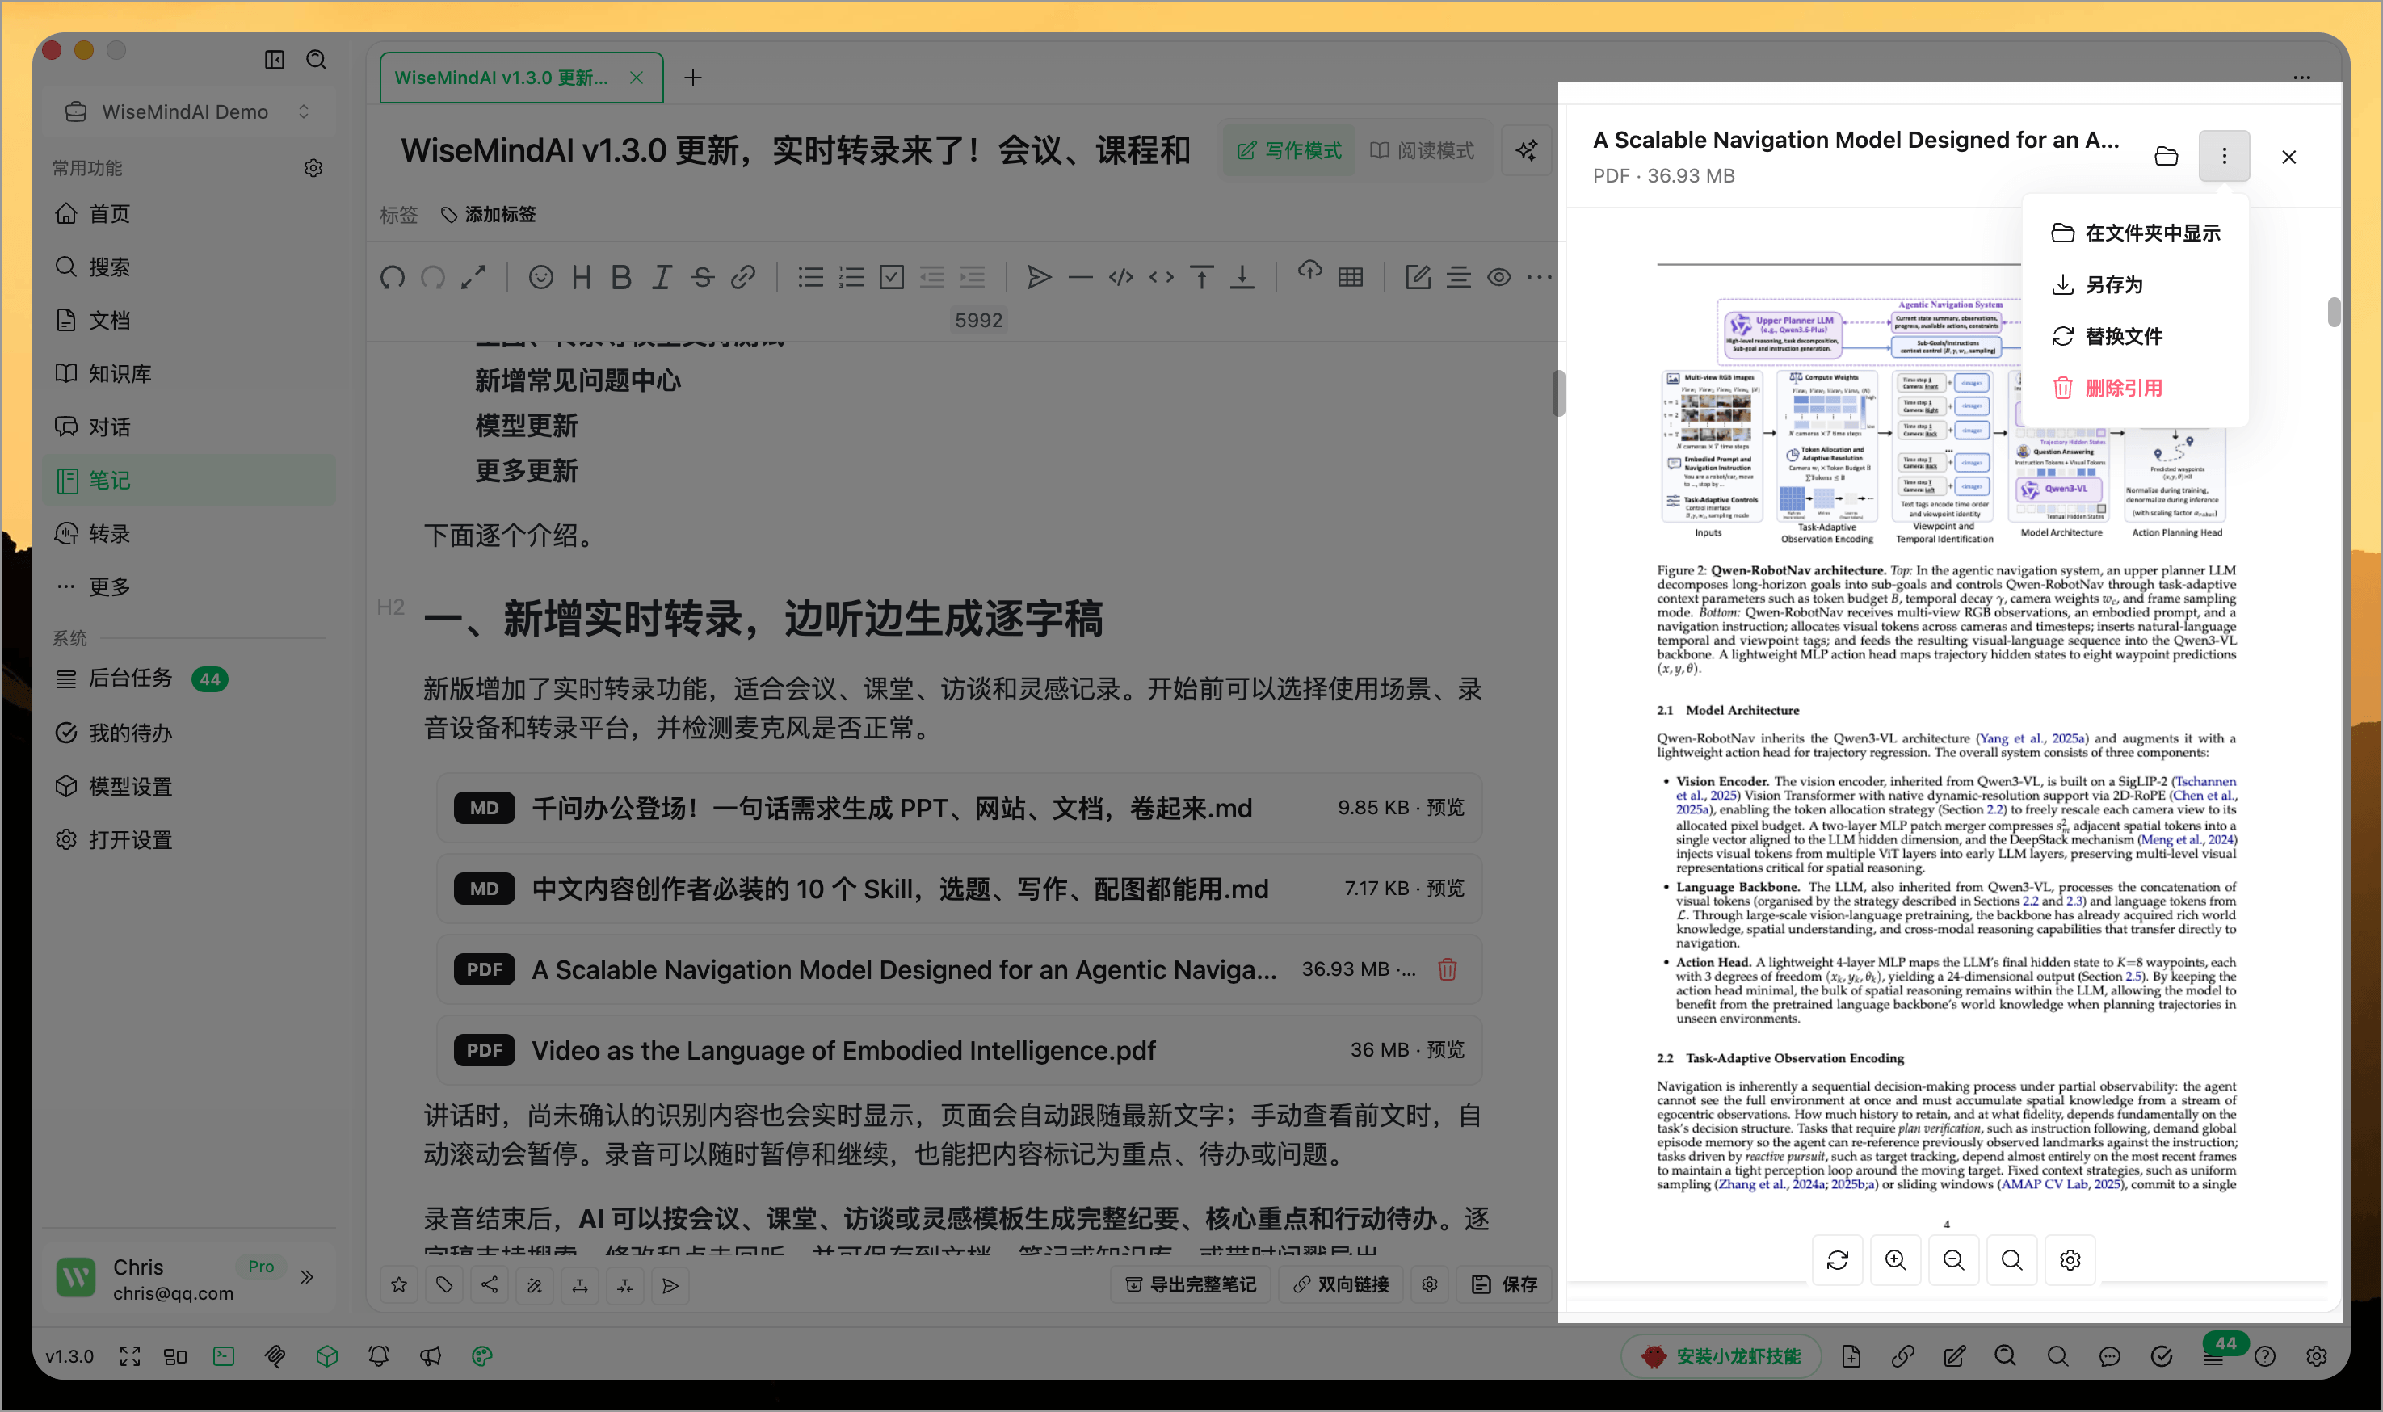This screenshot has width=2383, height=1412.
Task: Open common functions gear settings
Action: (313, 168)
